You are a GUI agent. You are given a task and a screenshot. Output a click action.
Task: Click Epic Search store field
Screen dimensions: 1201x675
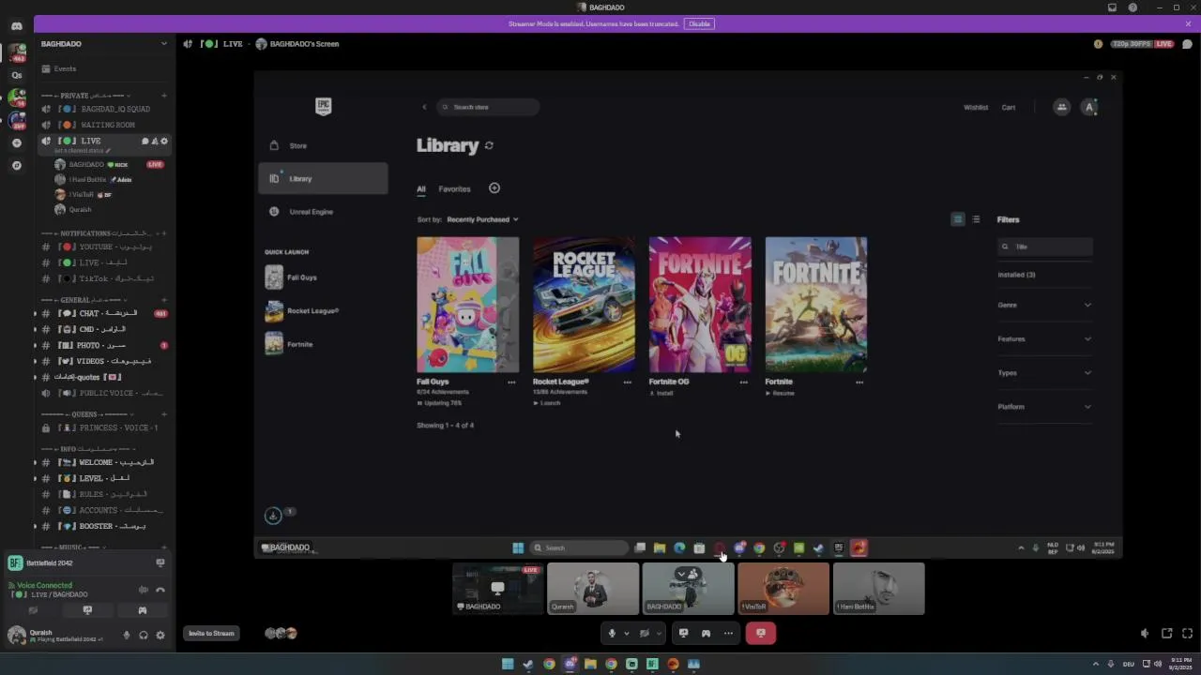pos(488,107)
